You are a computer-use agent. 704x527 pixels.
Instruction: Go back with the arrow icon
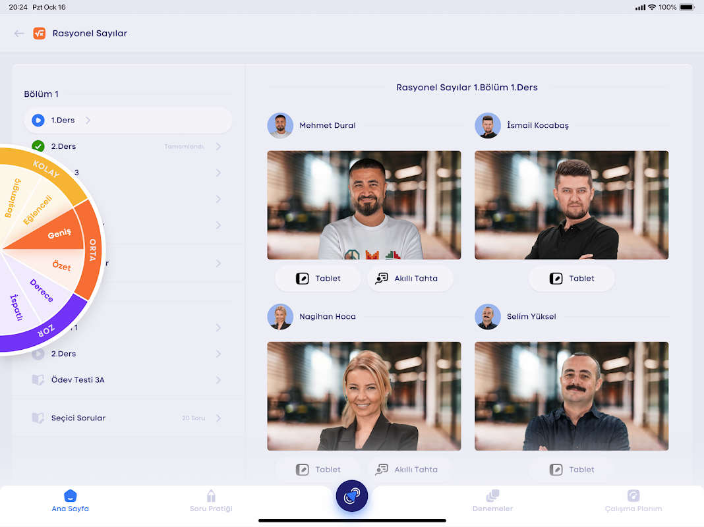19,33
